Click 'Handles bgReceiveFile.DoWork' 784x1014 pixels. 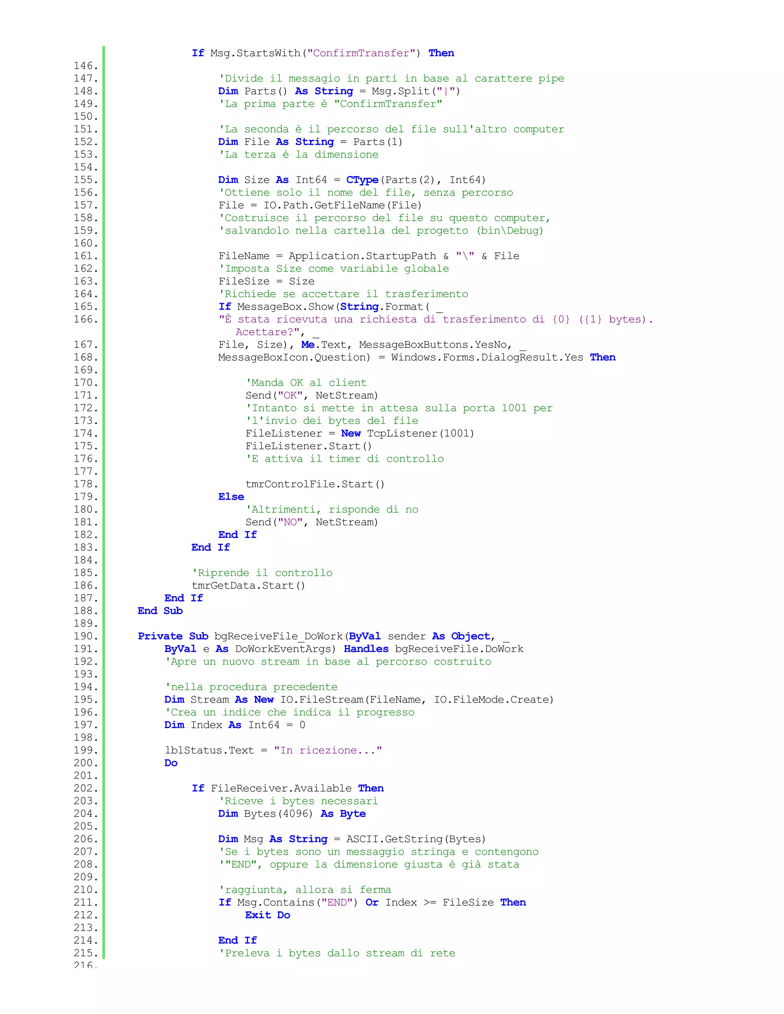[x=434, y=649]
